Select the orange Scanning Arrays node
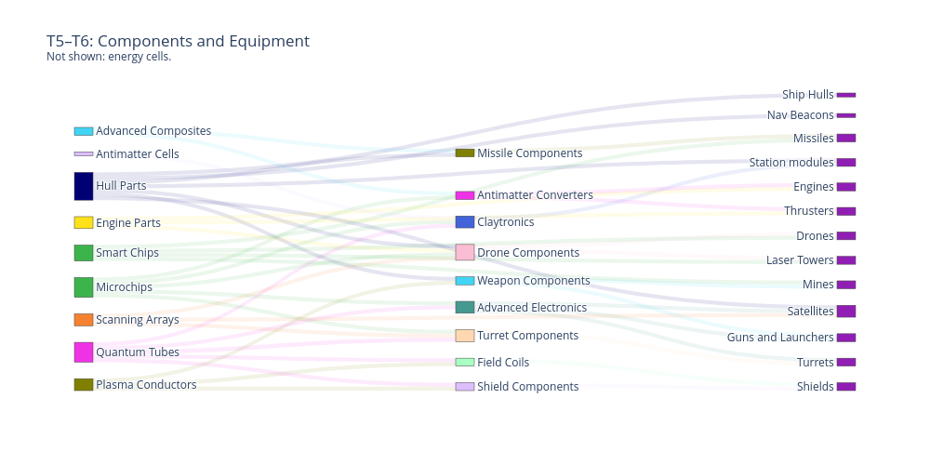 coord(84,320)
